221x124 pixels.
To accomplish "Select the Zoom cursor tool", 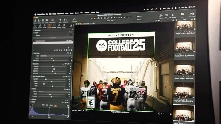I will pyautogui.click(x=98, y=18).
